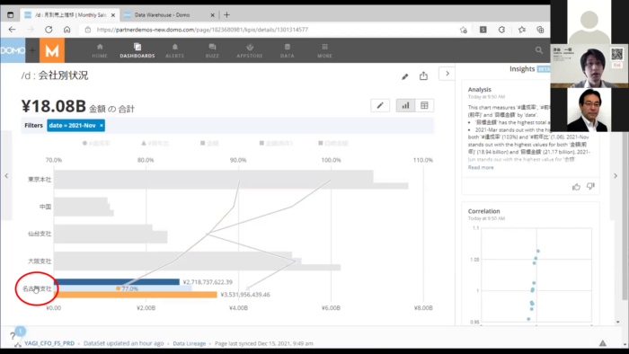Open Domo search magnifier icon
Image resolution: width=629 pixels, height=354 pixels.
coord(539,50)
